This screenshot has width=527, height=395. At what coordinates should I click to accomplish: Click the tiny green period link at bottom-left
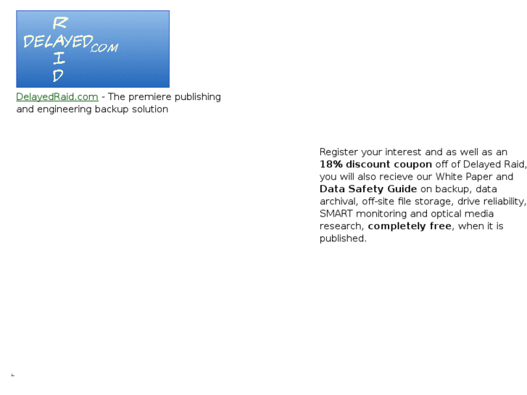[12, 374]
